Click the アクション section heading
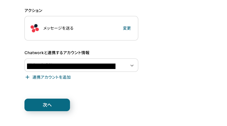Screen dimensions: 227x126 point(33,11)
